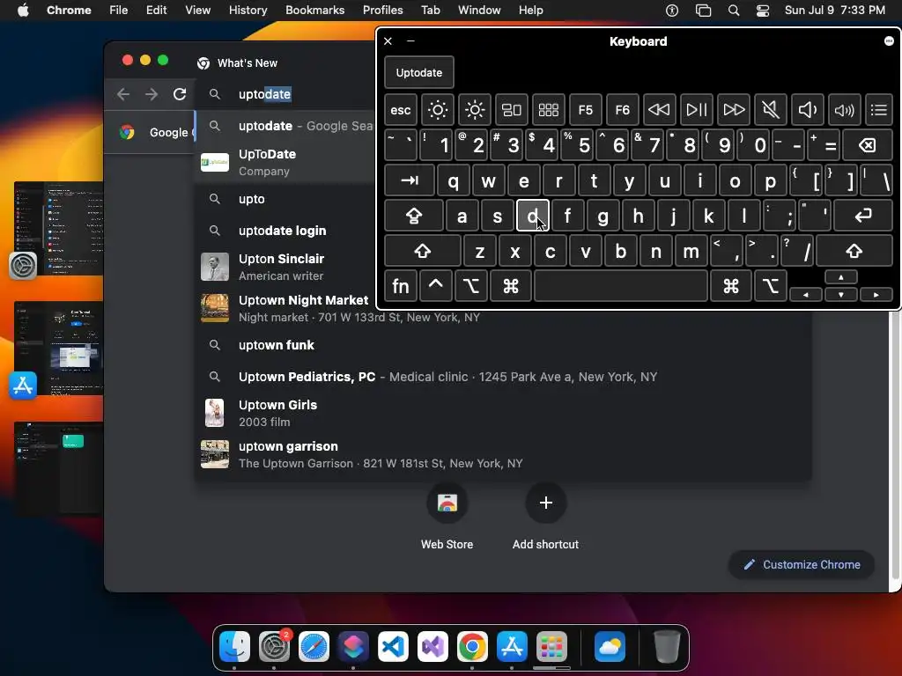
Task: Choose the UpToDate Company suggestion
Action: [285, 162]
